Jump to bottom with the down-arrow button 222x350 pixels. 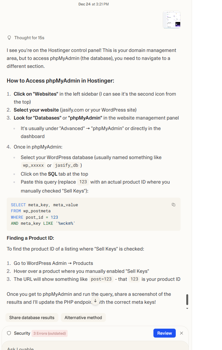[x=95, y=301]
